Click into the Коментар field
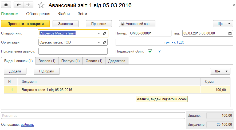The height and width of the screenshot is (130, 236). 90,116
